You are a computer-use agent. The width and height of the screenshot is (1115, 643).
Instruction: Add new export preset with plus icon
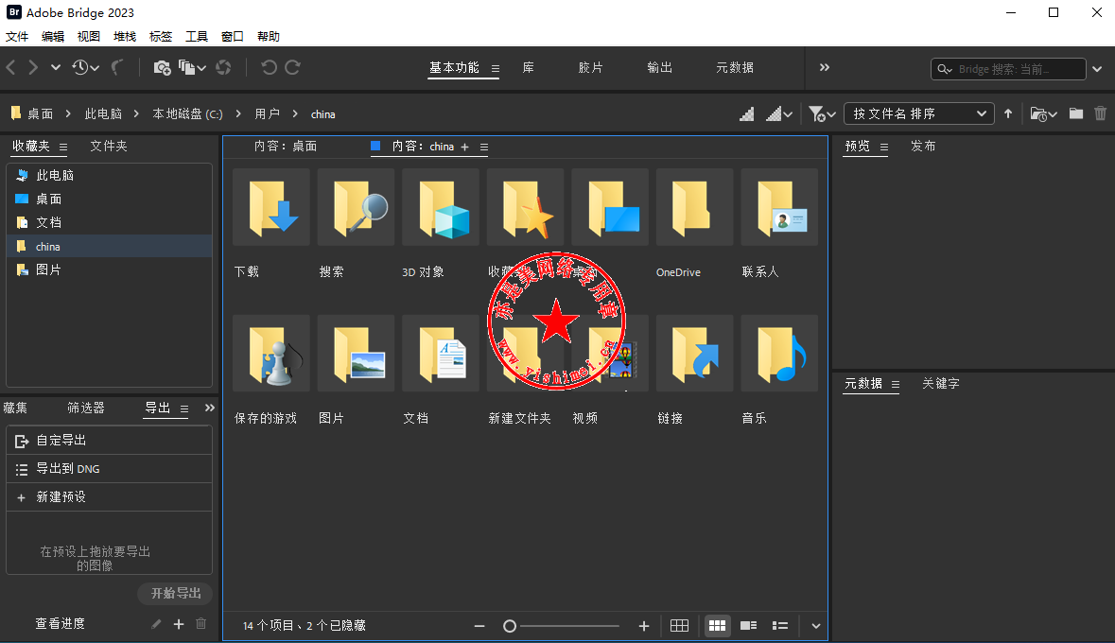click(179, 624)
